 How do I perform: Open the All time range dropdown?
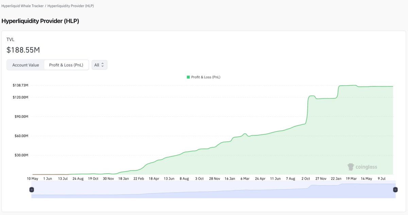click(x=99, y=65)
